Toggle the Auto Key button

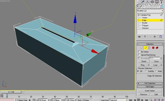click(x=105, y=100)
